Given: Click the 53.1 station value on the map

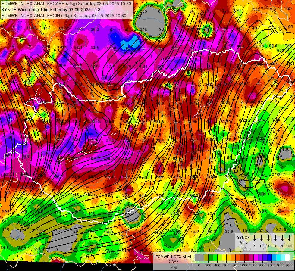Looking at the screenshot, I should 240,10.
